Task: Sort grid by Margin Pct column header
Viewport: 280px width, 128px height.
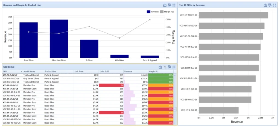Action: click(x=161, y=72)
